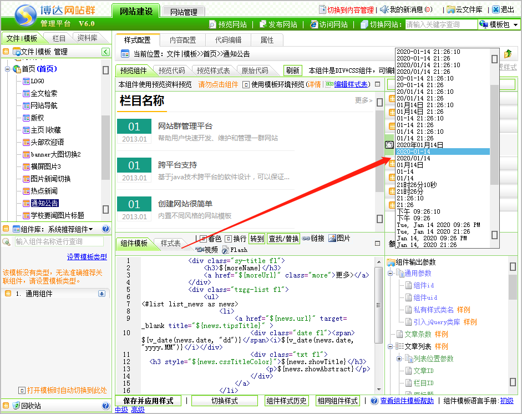The image size is (522, 414).
Task: Toggle the 着色 checkbox
Action: (202, 239)
